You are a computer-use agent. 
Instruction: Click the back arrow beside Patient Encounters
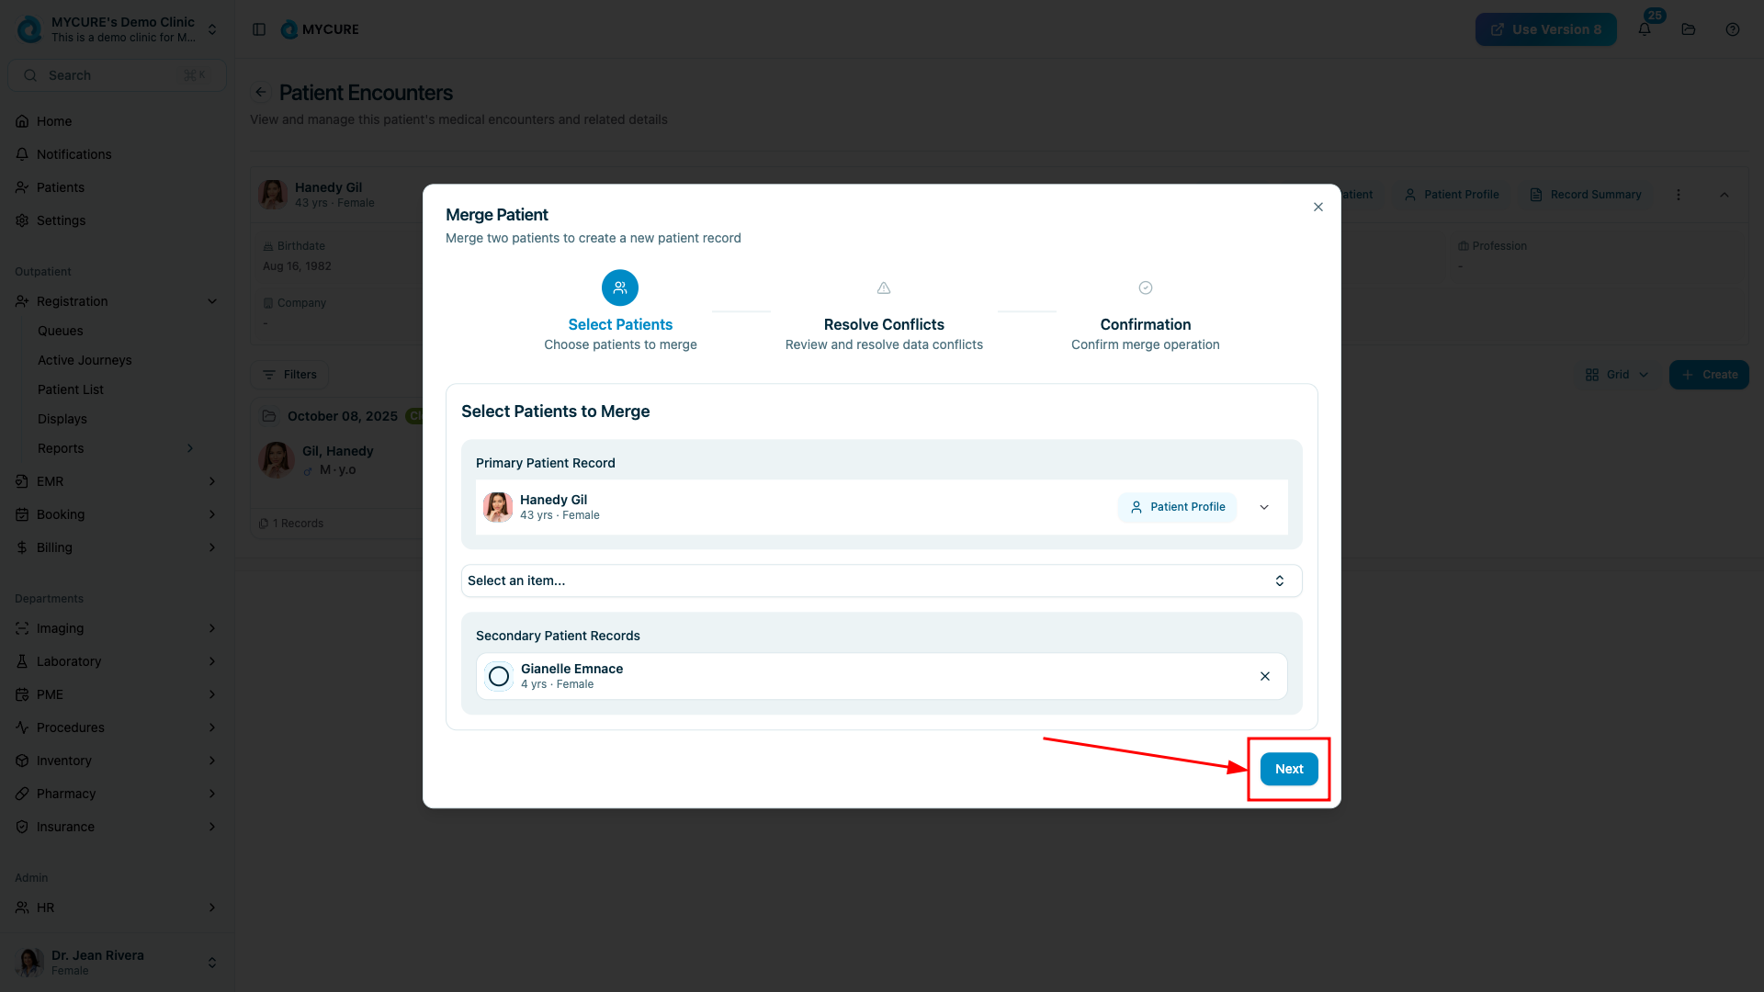tap(261, 92)
